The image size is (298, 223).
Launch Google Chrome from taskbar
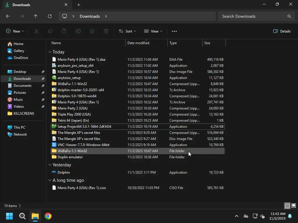(48, 216)
